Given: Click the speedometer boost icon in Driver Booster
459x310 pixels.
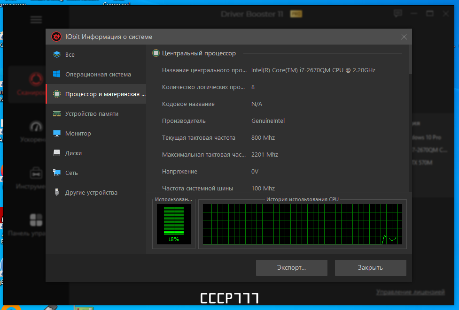Looking at the screenshot, I should pyautogui.click(x=36, y=127).
